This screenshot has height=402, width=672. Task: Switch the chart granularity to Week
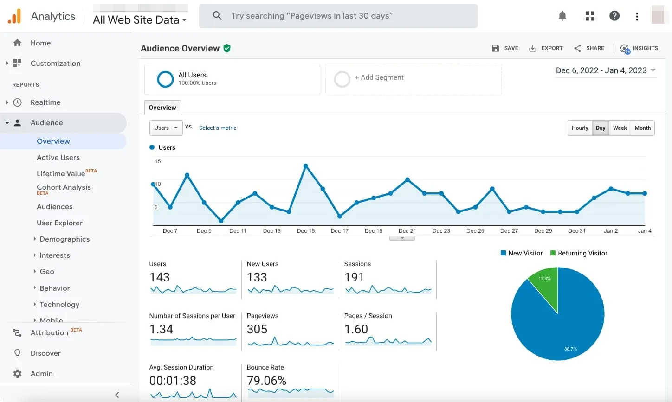620,128
